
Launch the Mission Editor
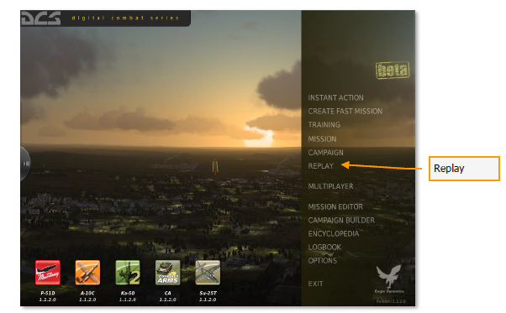click(335, 206)
